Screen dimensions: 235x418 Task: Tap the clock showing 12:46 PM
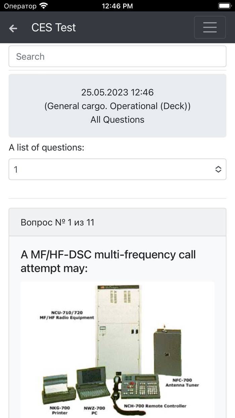pos(117,6)
